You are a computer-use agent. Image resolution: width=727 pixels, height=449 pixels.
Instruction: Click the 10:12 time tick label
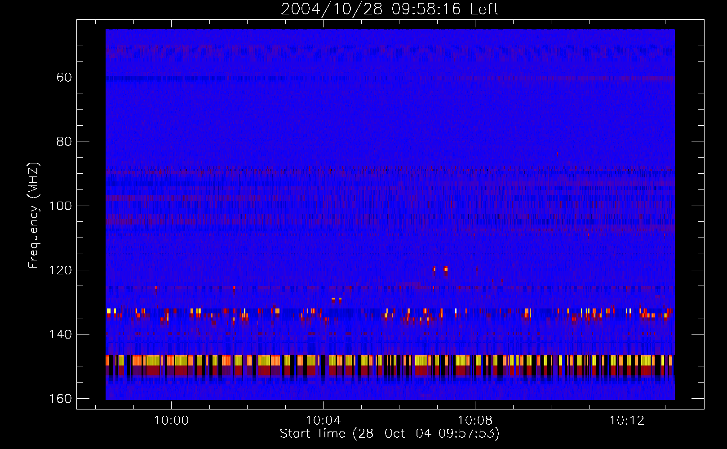(627, 421)
